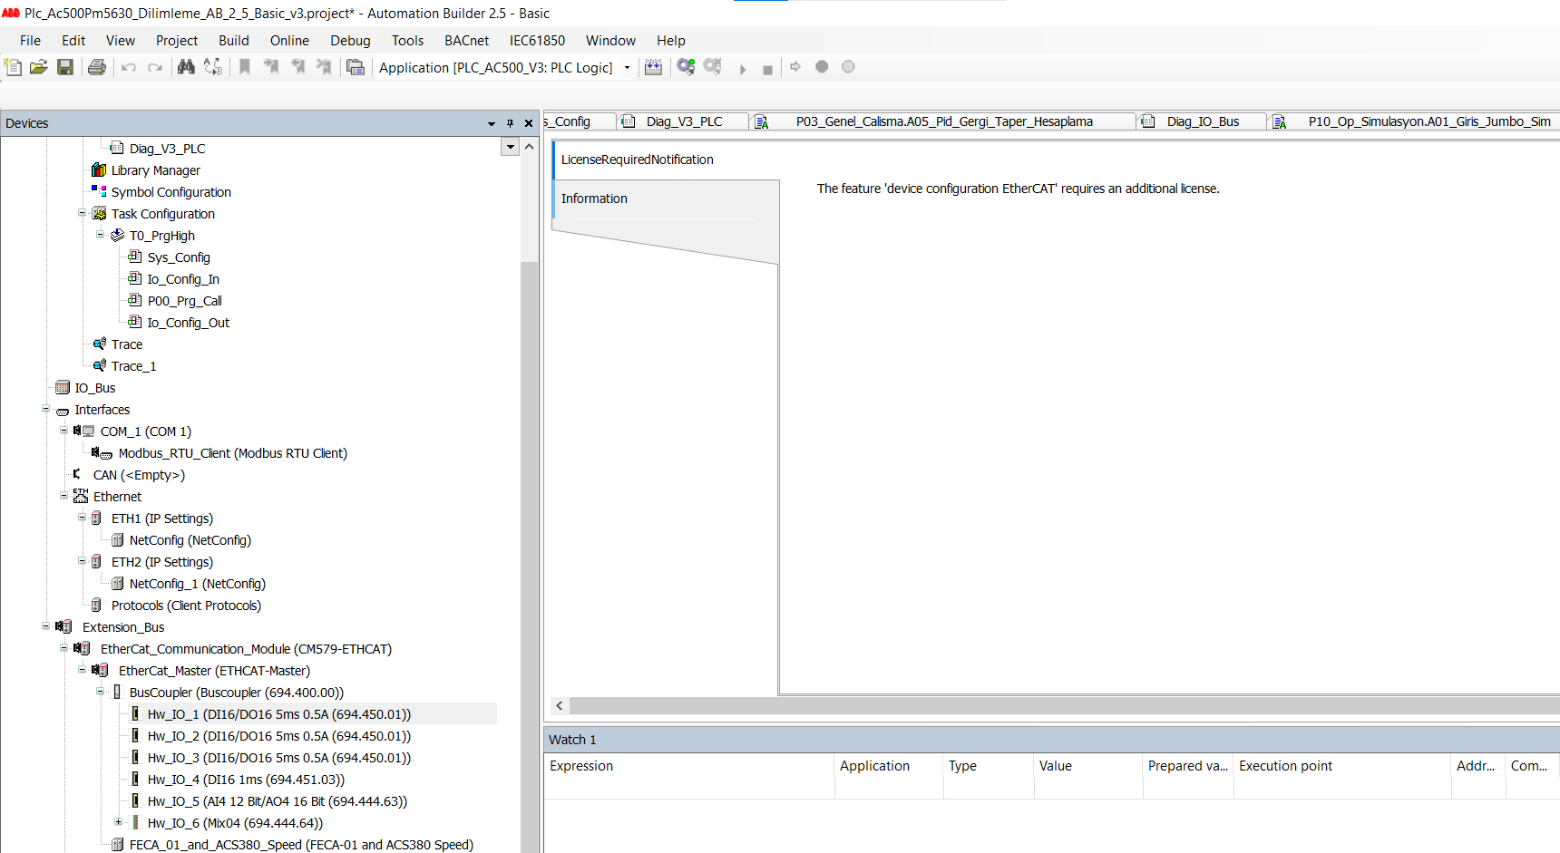Open the BACnet menu
Screen dimensions: 1560x853
pos(466,41)
